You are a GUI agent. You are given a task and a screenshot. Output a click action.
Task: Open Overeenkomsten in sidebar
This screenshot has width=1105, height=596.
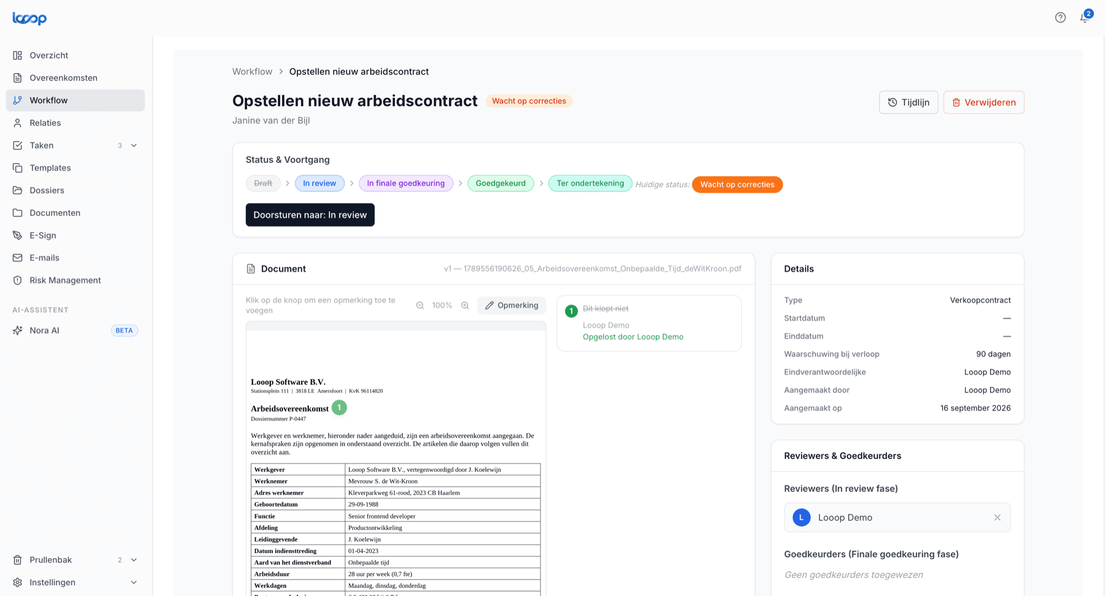coord(75,78)
